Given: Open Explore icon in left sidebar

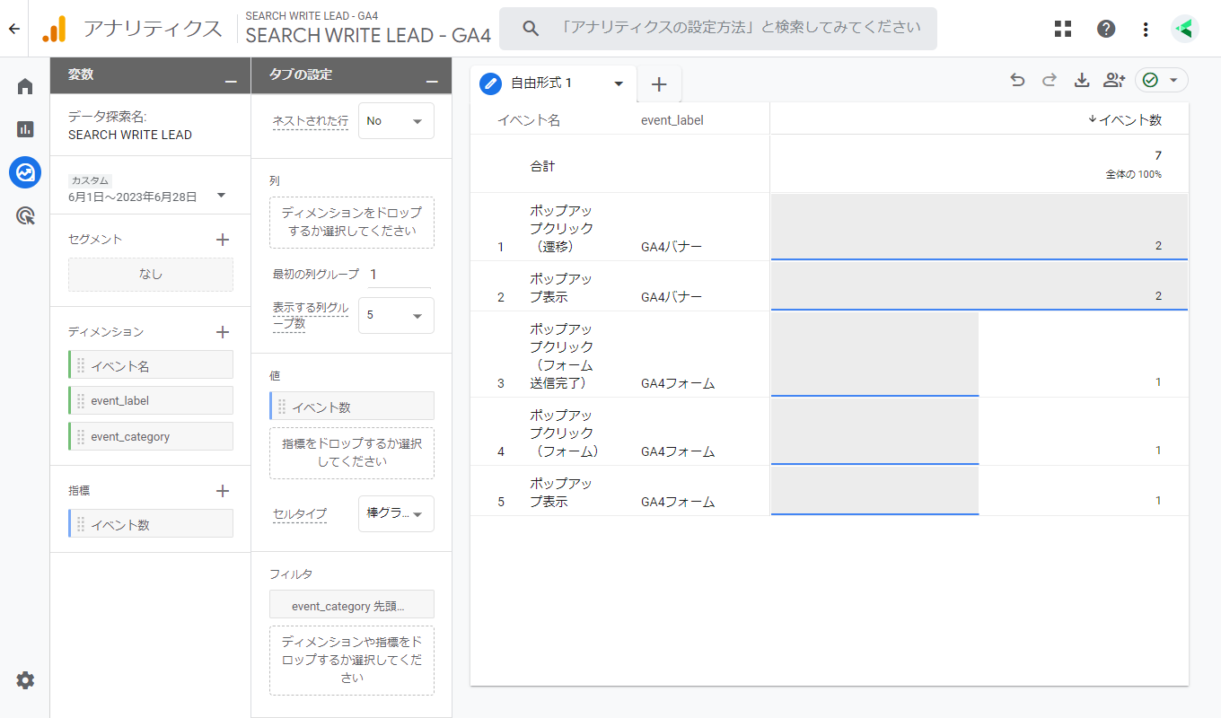Looking at the screenshot, I should pos(25,171).
